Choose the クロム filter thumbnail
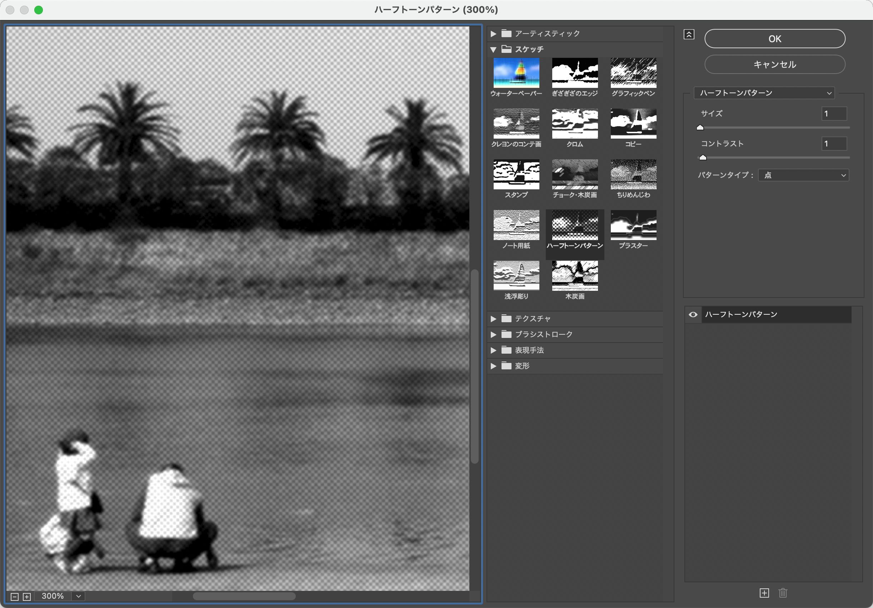Viewport: 873px width, 608px height. pos(574,124)
